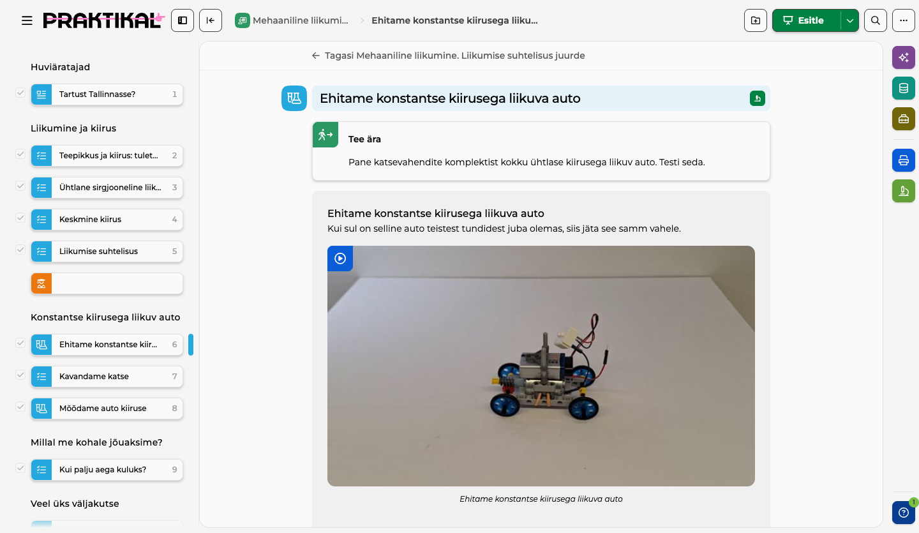Click the Konstantse kiirusega liikuv auto heading

tap(105, 317)
